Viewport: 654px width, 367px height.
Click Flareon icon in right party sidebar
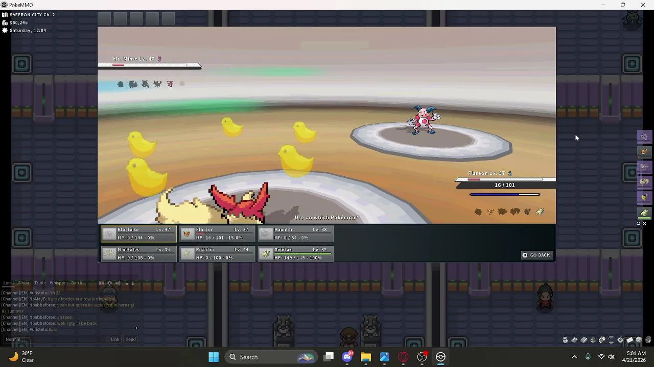pyautogui.click(x=644, y=151)
